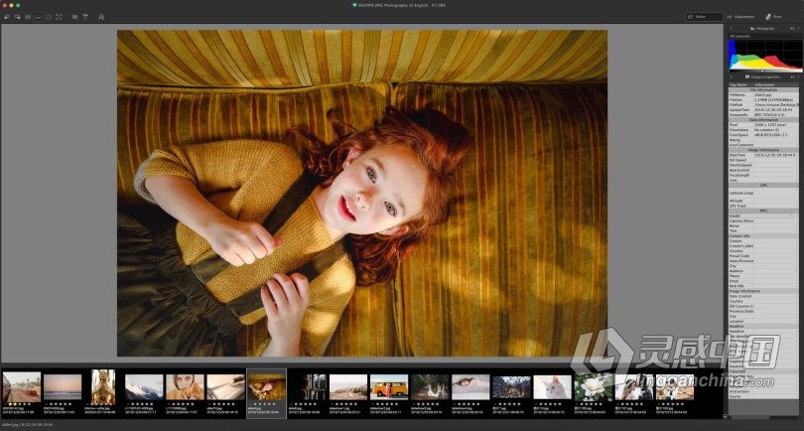Click the magnifier icon in the top toolbar
The height and width of the screenshot is (431, 804).
[101, 17]
